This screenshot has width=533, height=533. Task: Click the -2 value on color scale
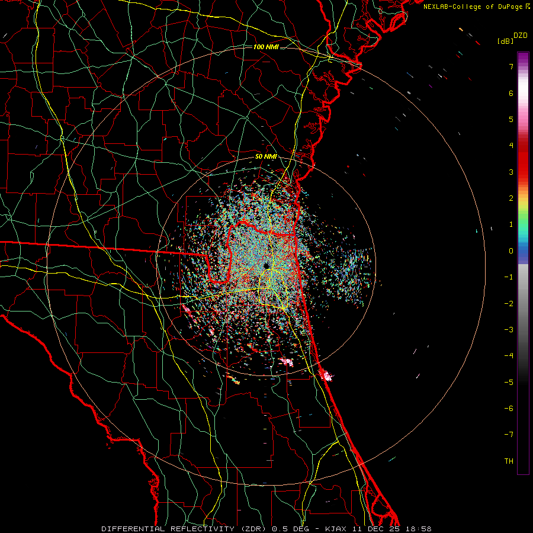click(509, 304)
